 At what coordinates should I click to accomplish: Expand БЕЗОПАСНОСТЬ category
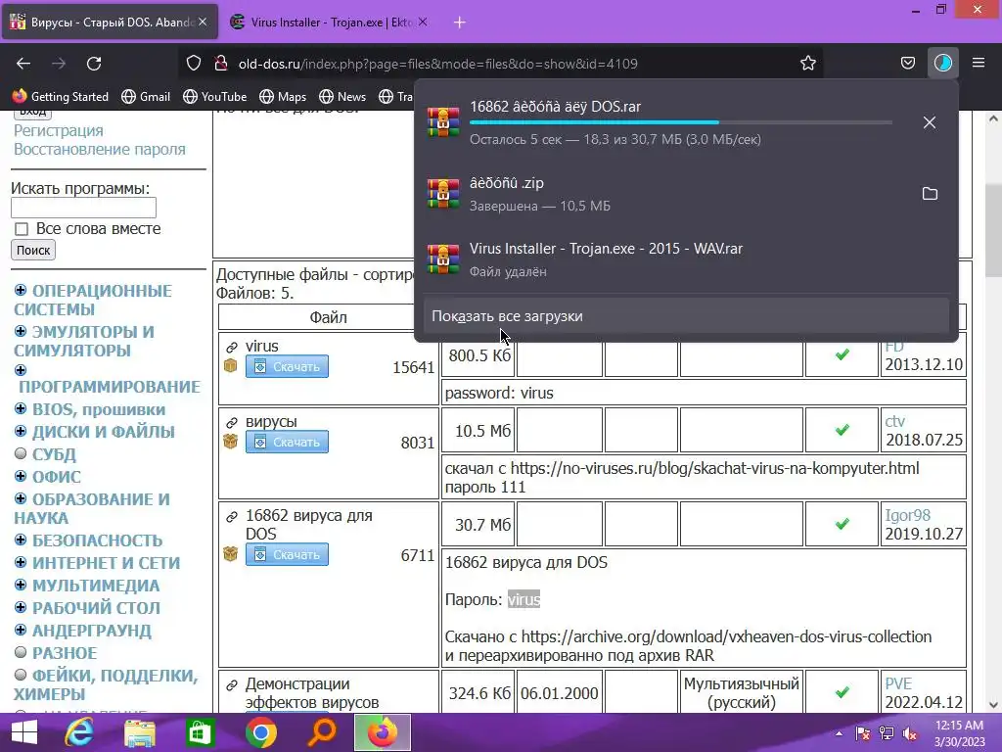click(21, 540)
